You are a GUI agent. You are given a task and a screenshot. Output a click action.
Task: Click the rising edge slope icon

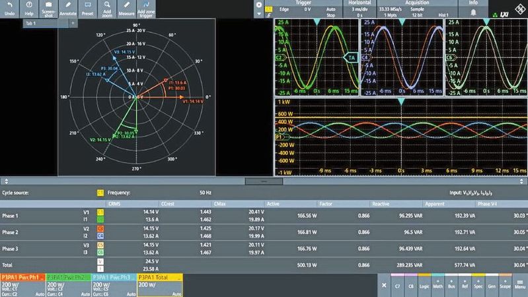[x=269, y=15]
